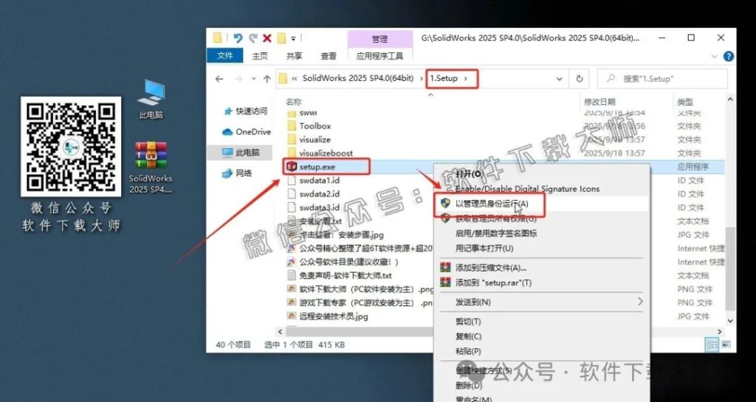Click the red delete X icon
This screenshot has height=402, width=756.
(267, 38)
